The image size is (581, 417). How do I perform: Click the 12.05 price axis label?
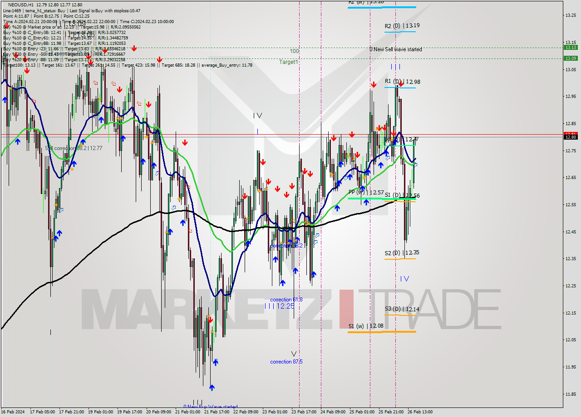[x=571, y=339]
